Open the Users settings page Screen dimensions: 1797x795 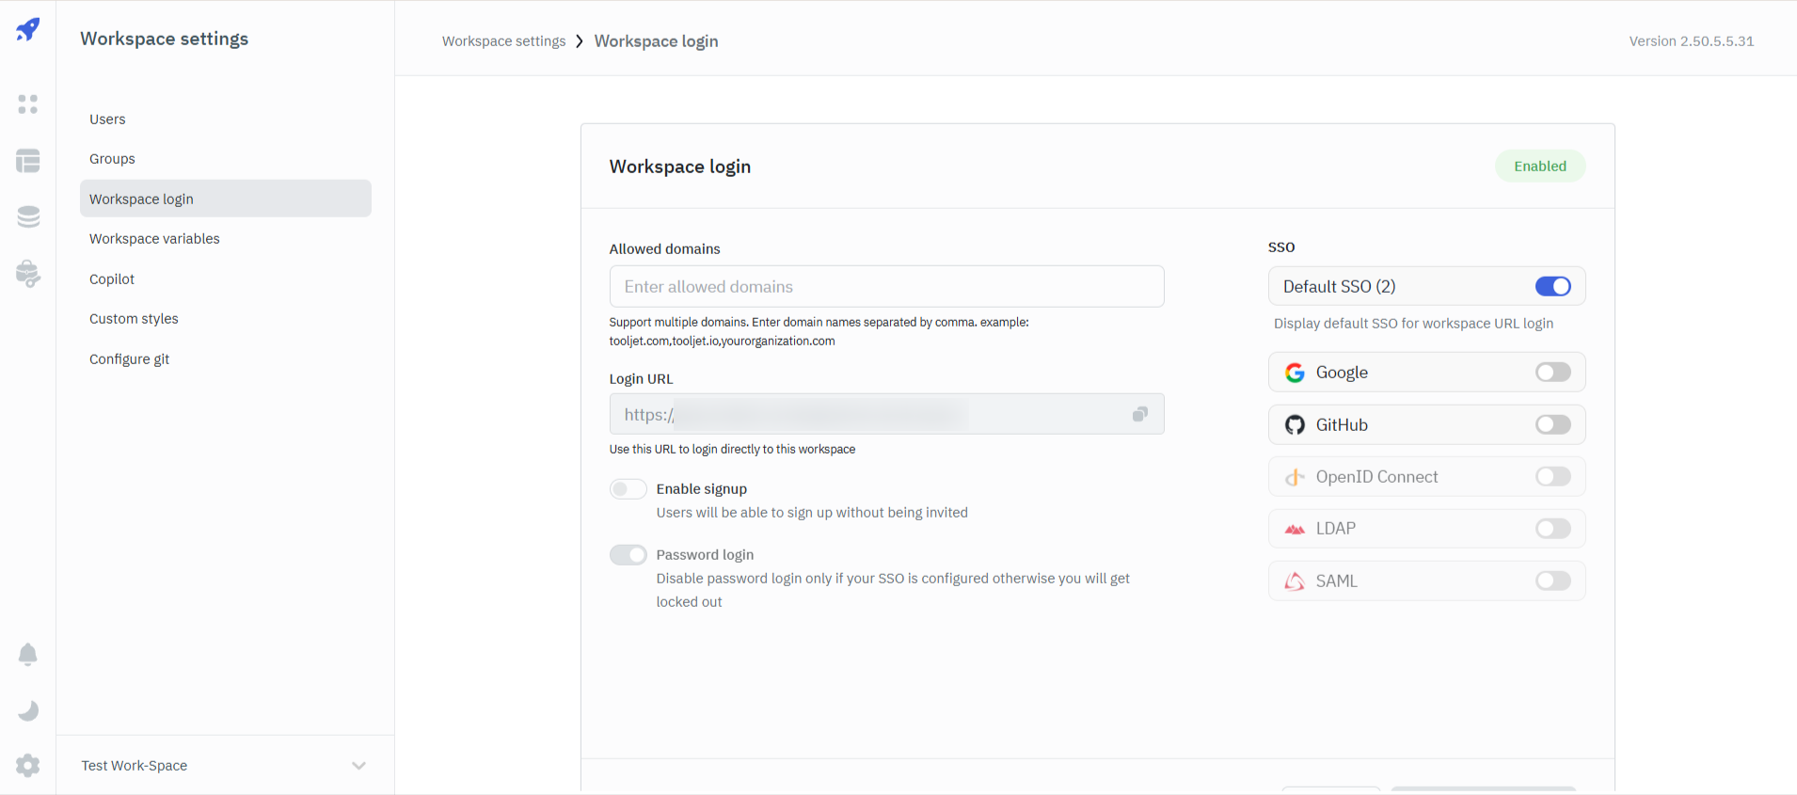click(x=226, y=119)
